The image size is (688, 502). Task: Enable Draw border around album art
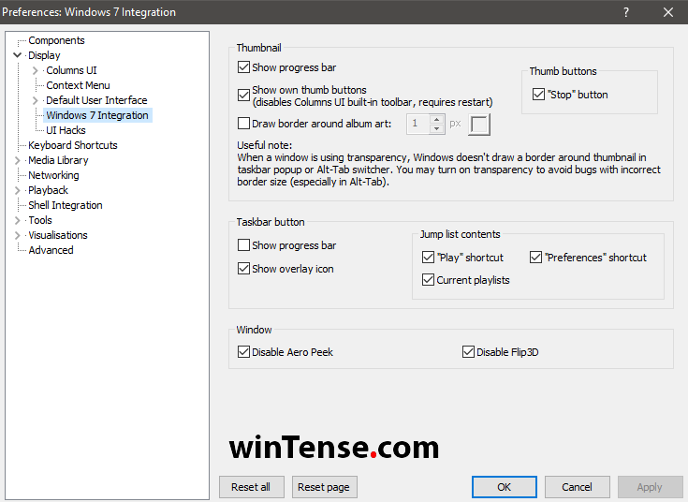[x=244, y=124]
